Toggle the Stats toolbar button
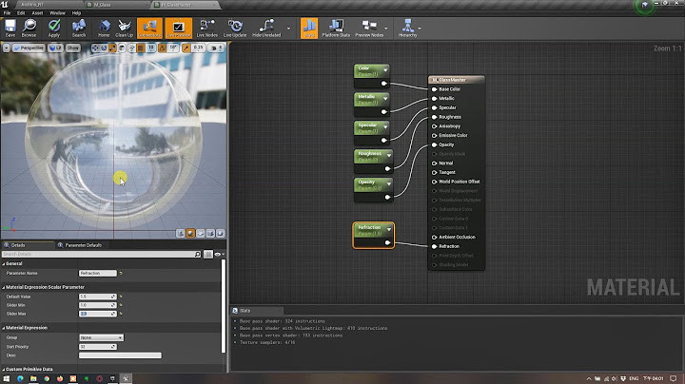 309,29
